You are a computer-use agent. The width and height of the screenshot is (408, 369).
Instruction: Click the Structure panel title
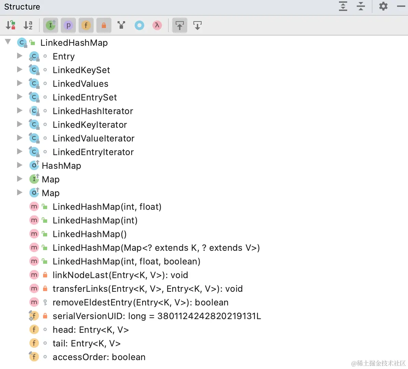coord(22,7)
